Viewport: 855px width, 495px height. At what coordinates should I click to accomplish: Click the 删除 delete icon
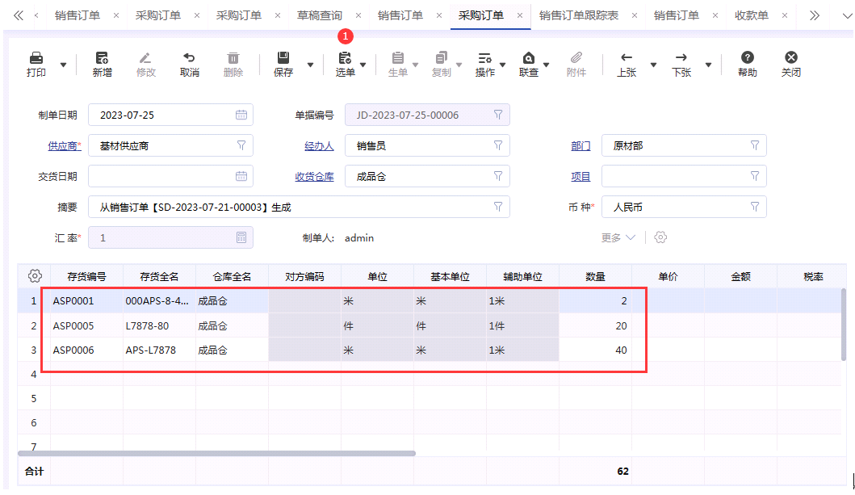(233, 58)
